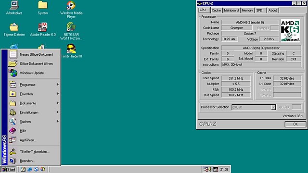This screenshot has width=308, height=173.
Task: Click the AMD K6-2 3DNow! logo
Action: click(290, 31)
